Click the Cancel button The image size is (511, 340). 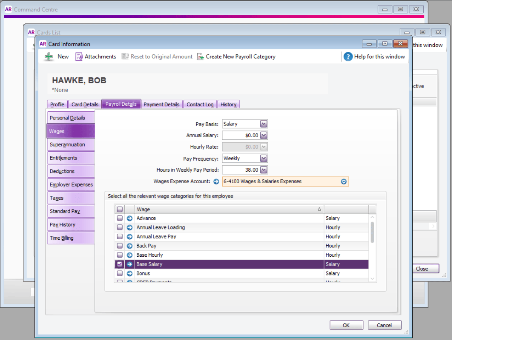384,325
